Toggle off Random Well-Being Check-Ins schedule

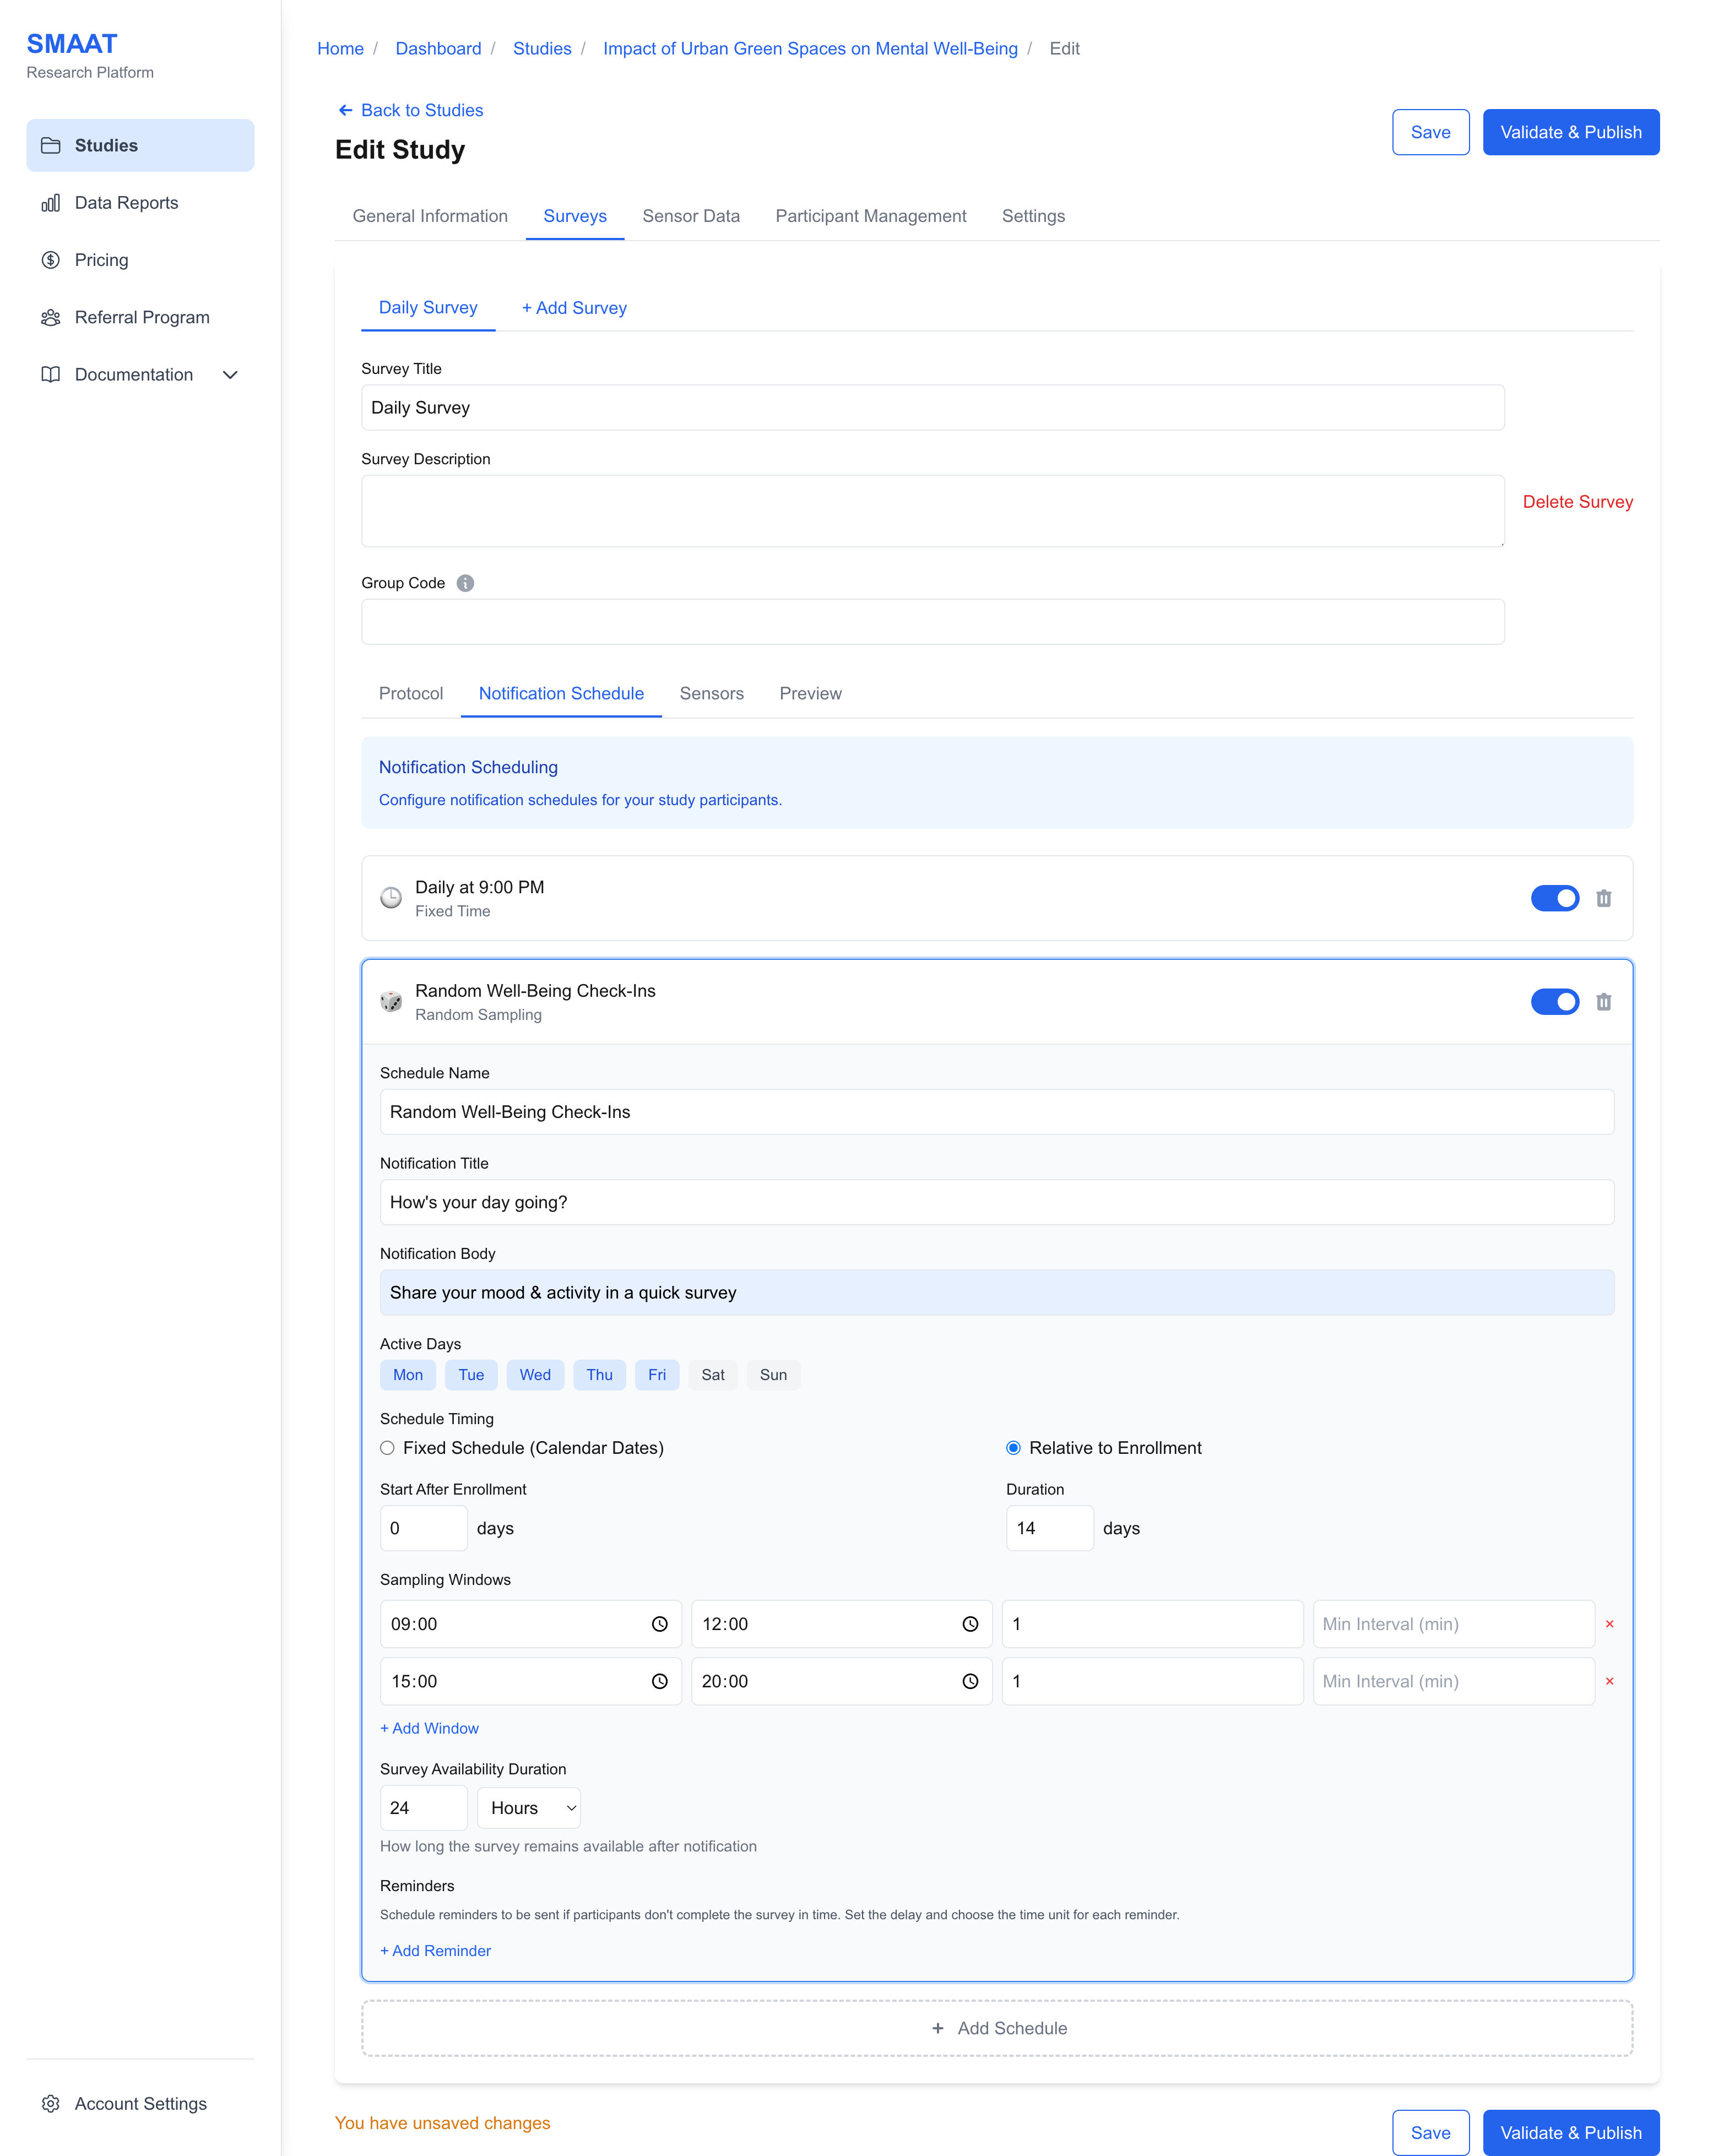tap(1554, 1002)
